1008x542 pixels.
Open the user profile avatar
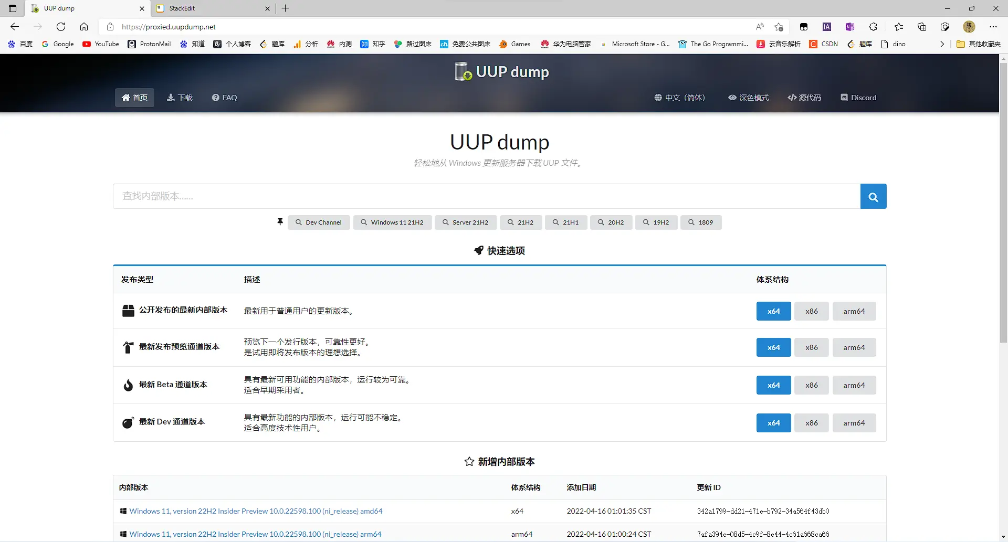969,27
